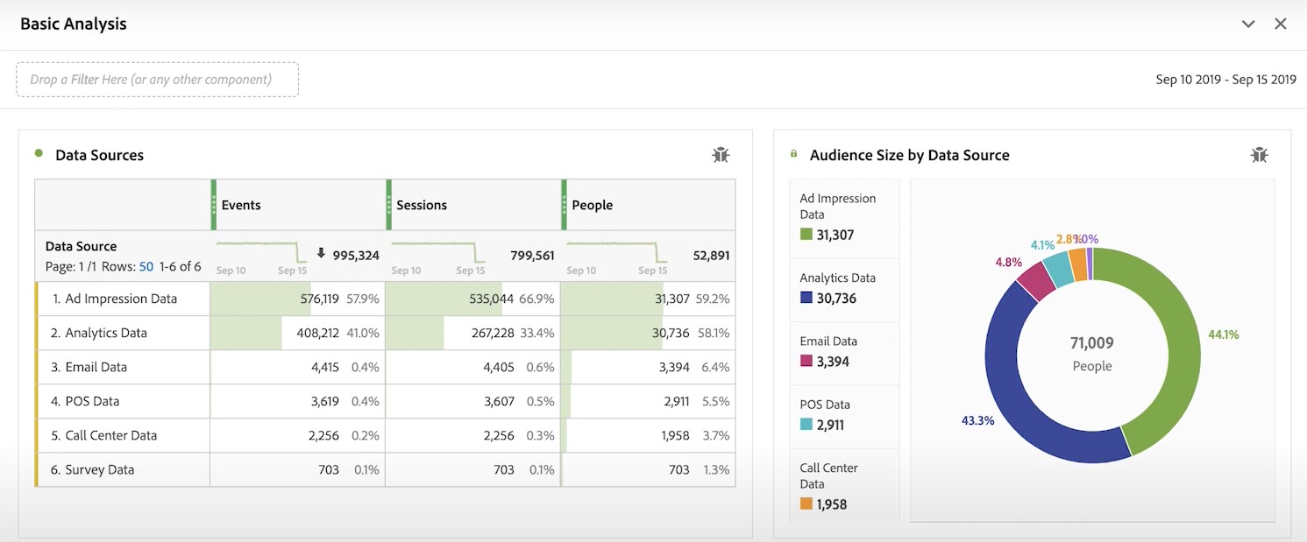The image size is (1307, 542).
Task: Select the Ad Impression Data table row
Action: point(121,299)
